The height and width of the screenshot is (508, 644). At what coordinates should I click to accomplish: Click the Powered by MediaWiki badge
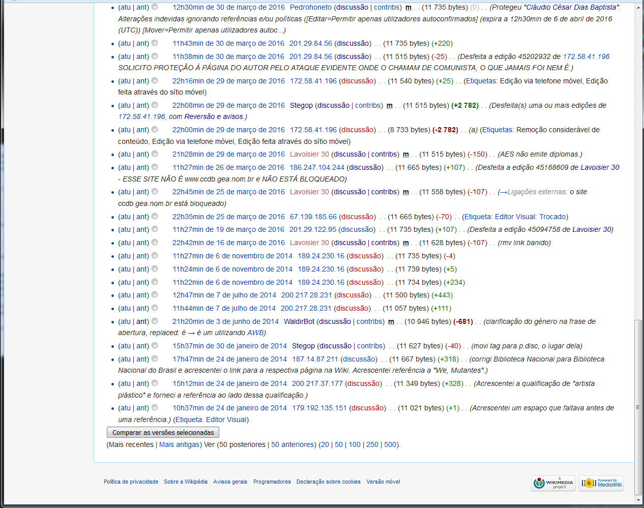tap(602, 483)
